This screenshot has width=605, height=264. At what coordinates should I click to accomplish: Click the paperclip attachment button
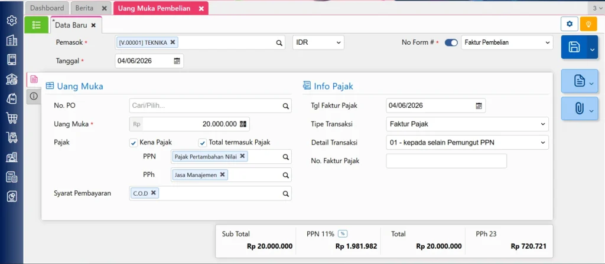[580, 108]
